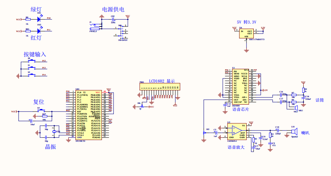Select capacitor C17 on the AIN- line
This screenshot has height=176, width=331.
pyautogui.click(x=281, y=102)
